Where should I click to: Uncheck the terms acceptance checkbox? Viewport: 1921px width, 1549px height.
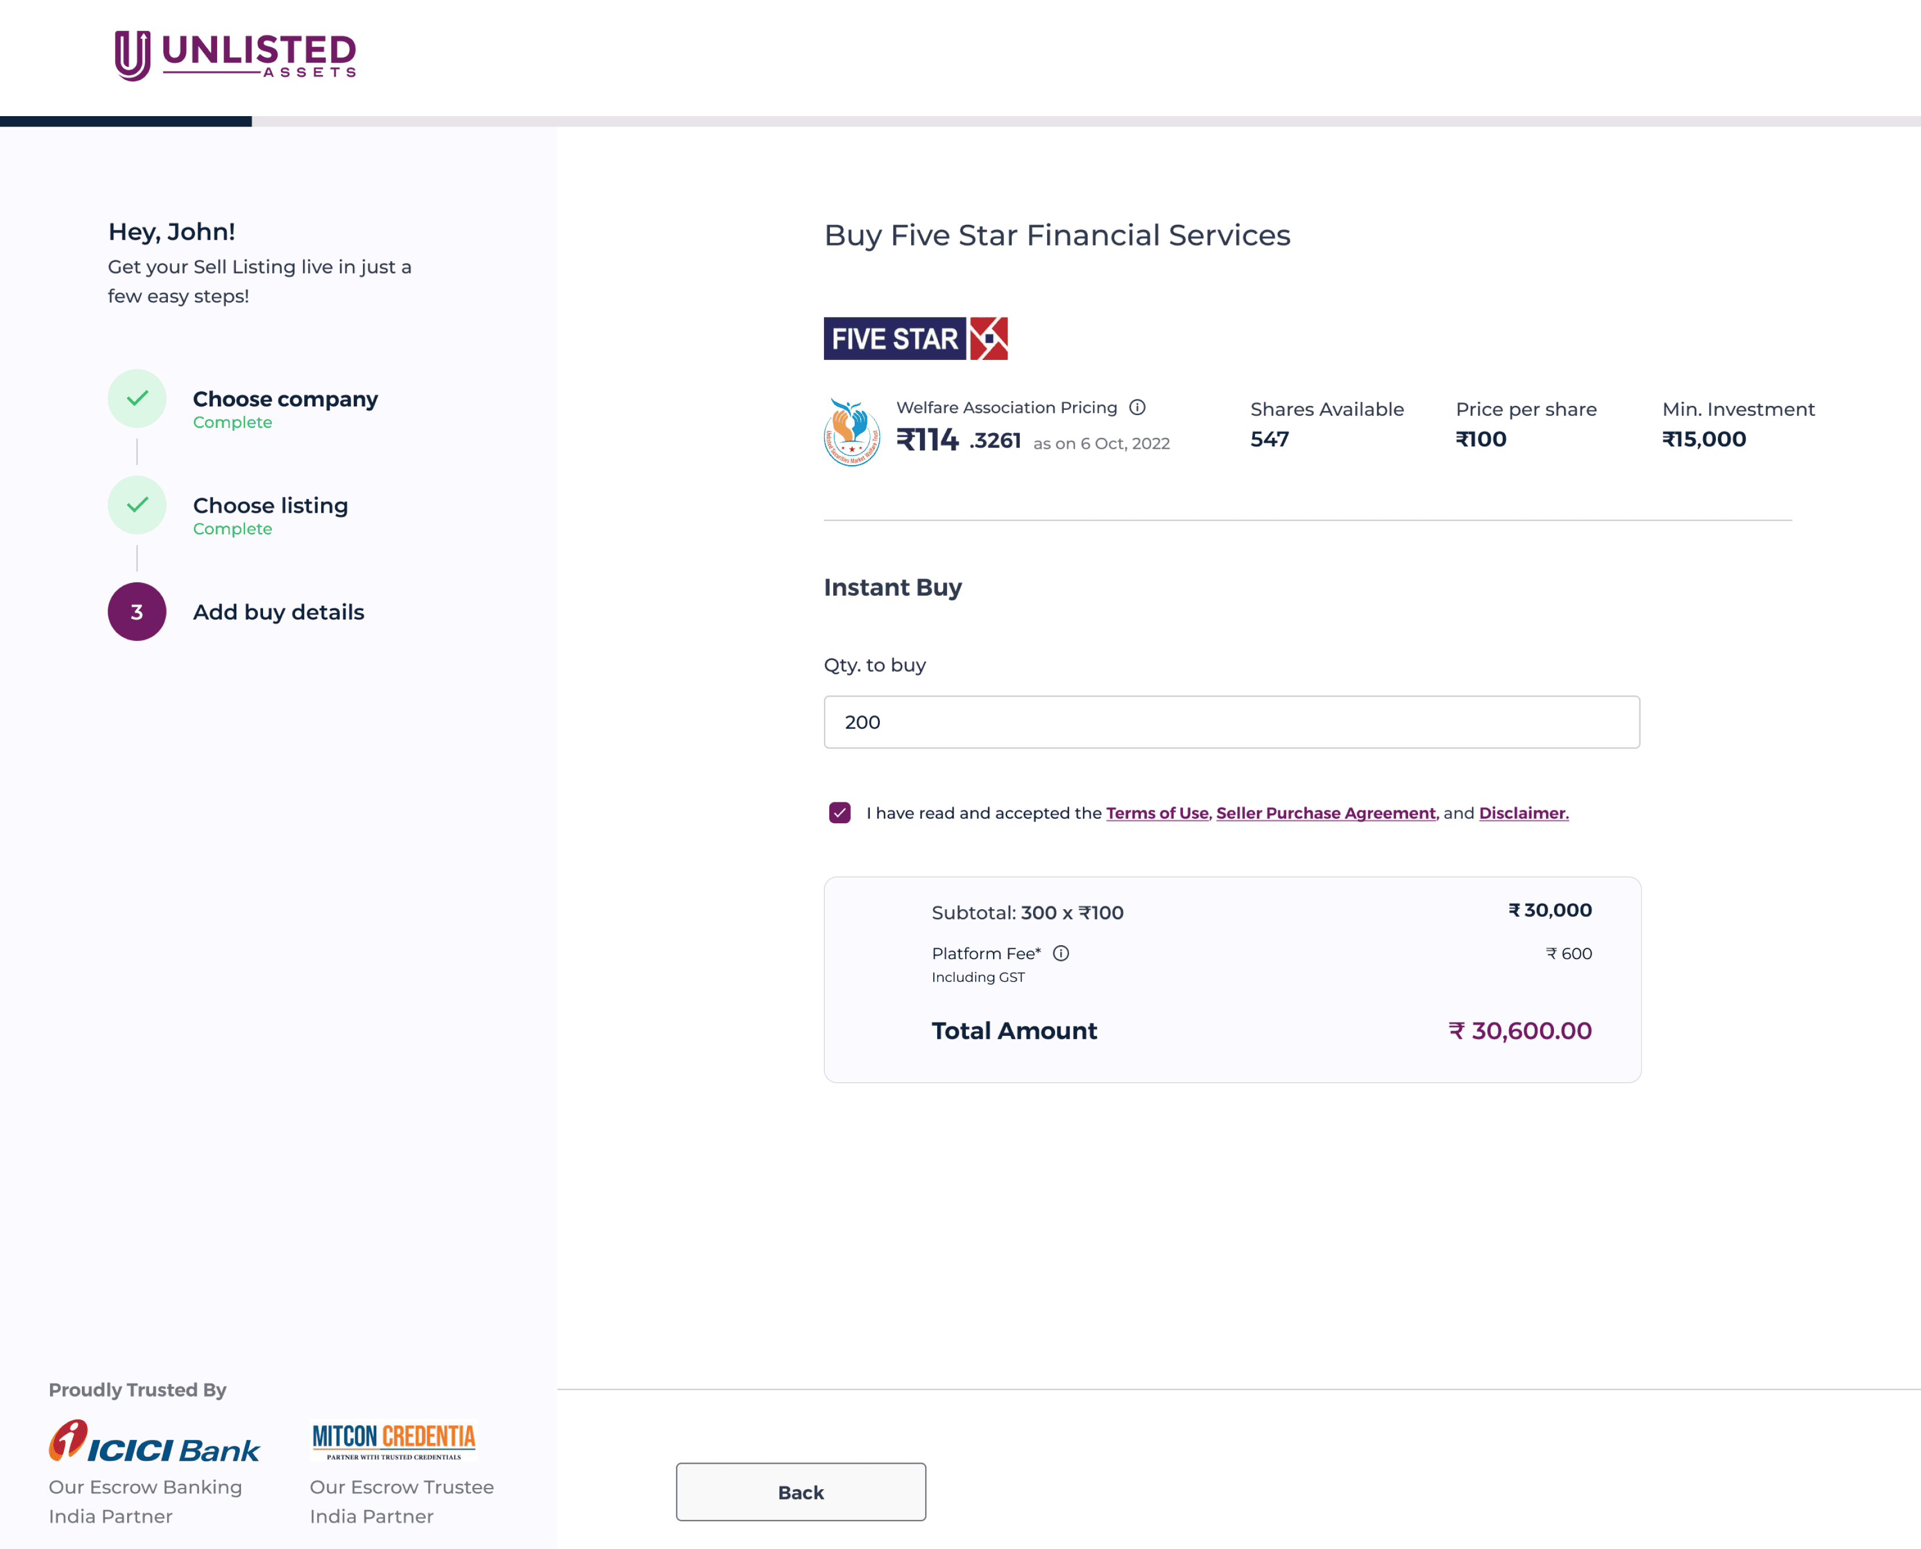pos(840,813)
